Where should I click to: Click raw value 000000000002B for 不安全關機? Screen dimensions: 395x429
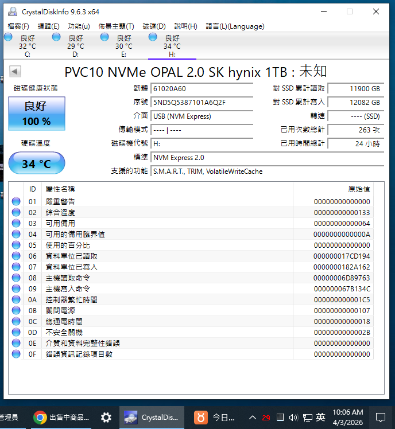click(342, 333)
